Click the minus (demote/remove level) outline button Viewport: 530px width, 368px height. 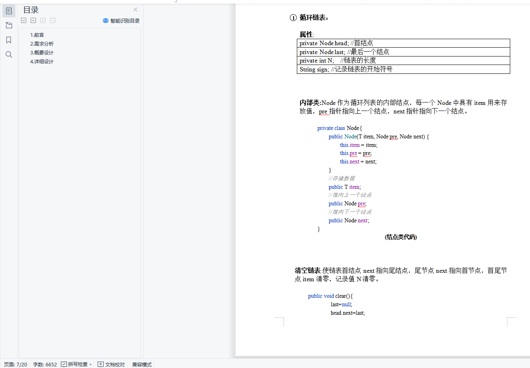pyautogui.click(x=53, y=21)
